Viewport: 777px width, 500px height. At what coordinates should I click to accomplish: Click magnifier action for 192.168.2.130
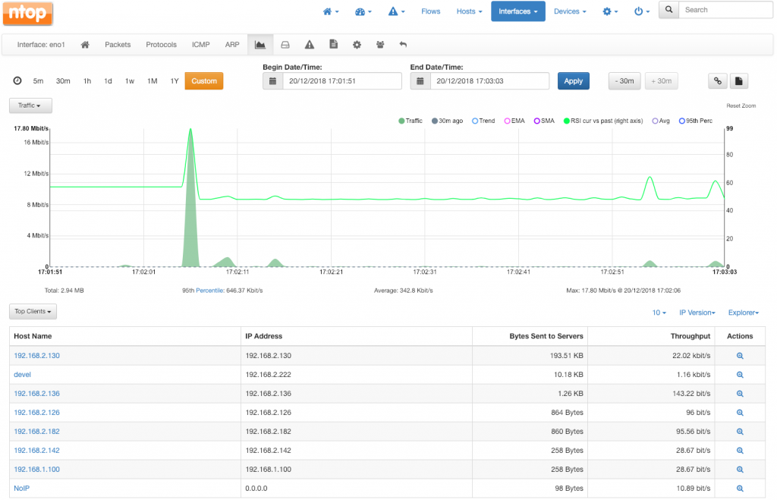pos(740,356)
